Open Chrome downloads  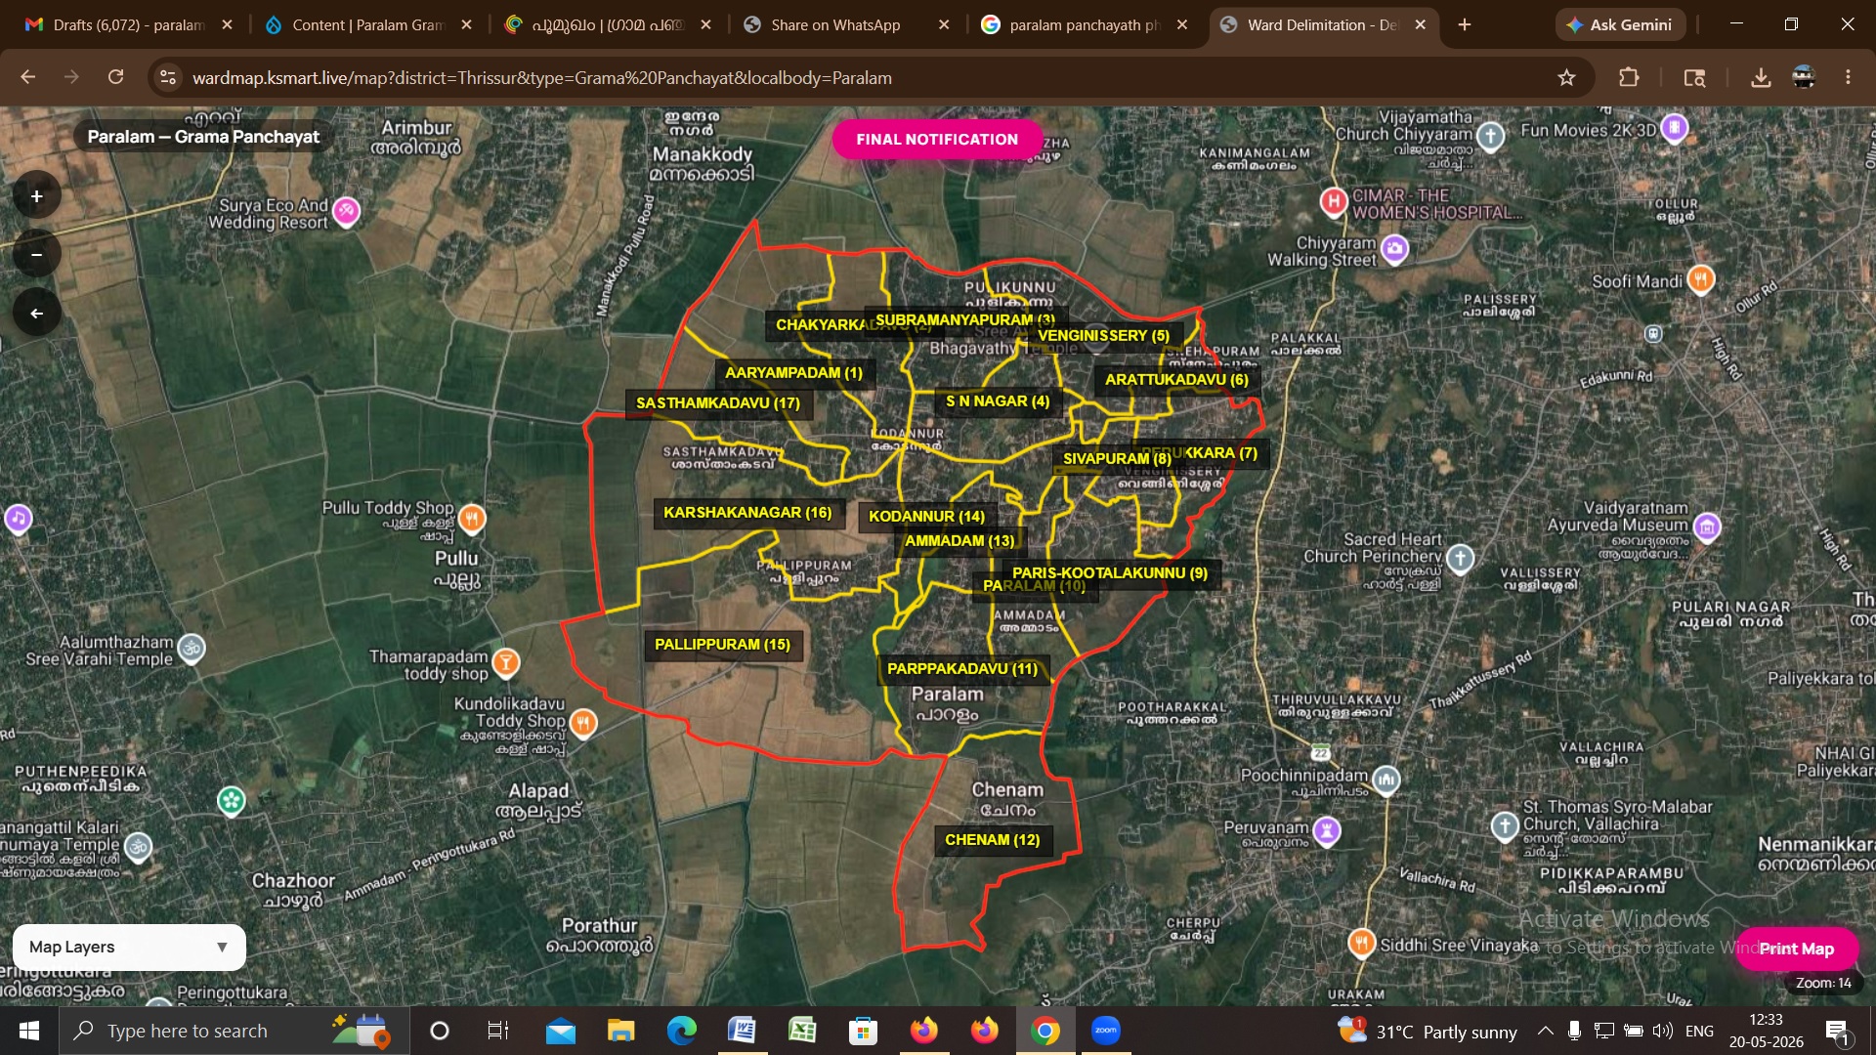click(x=1761, y=77)
